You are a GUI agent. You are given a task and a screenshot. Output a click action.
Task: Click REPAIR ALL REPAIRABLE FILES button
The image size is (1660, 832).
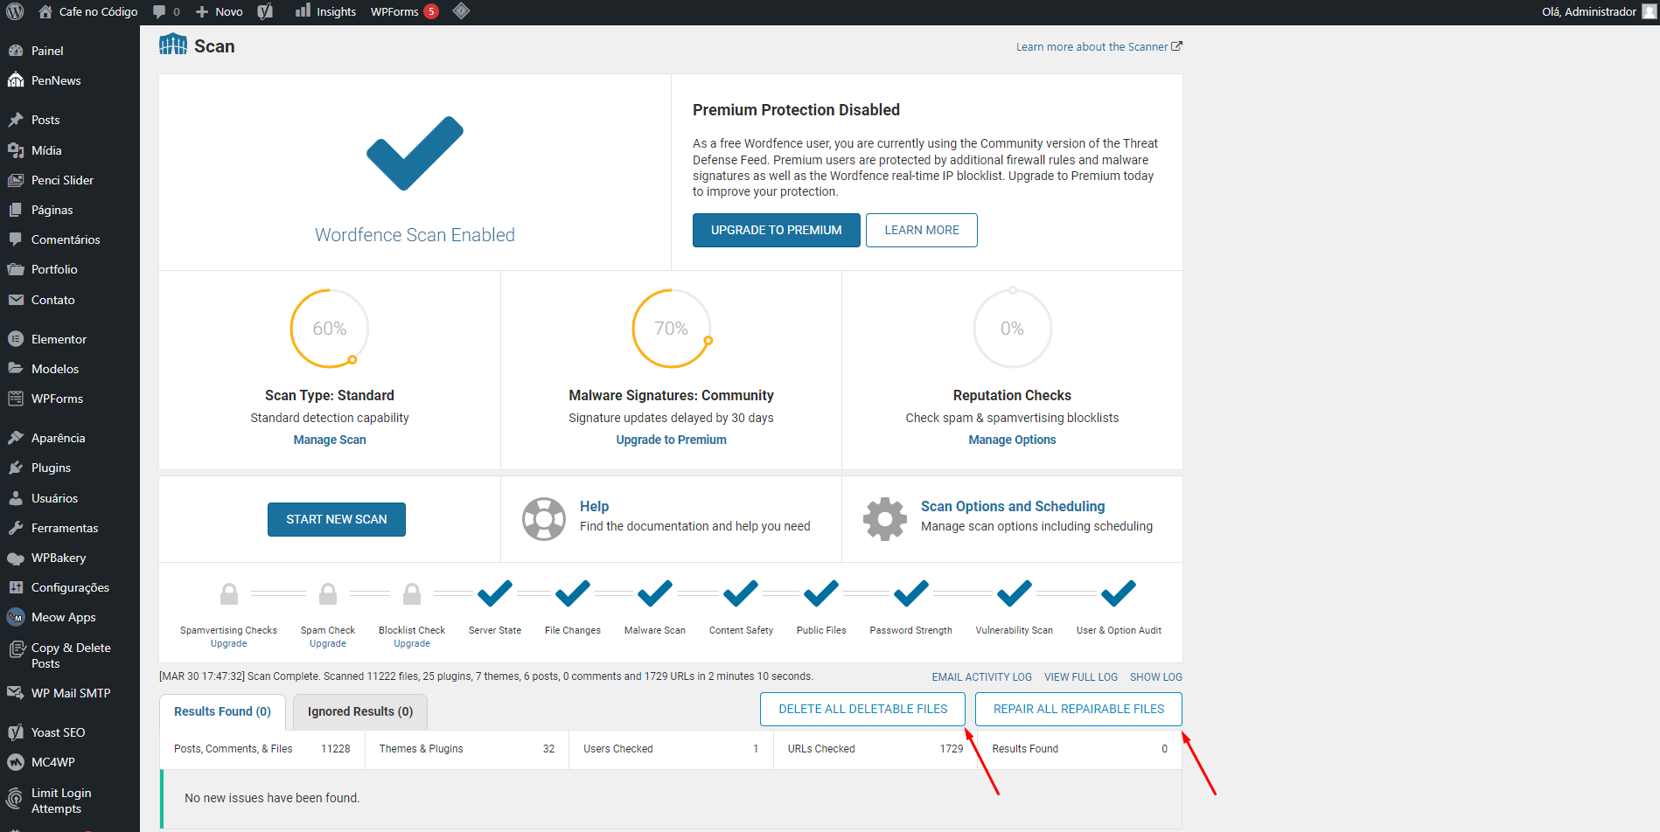(1078, 709)
